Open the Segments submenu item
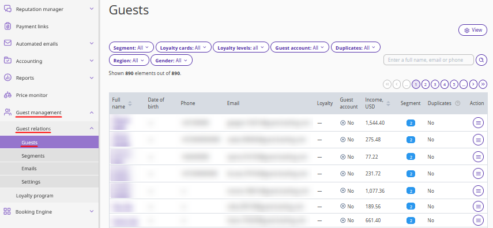Screen dimensions: 493x228 (49, 156)
